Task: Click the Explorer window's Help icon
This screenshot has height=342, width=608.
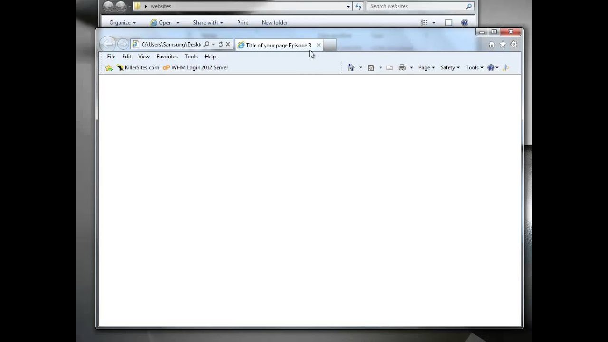Action: coord(465,23)
